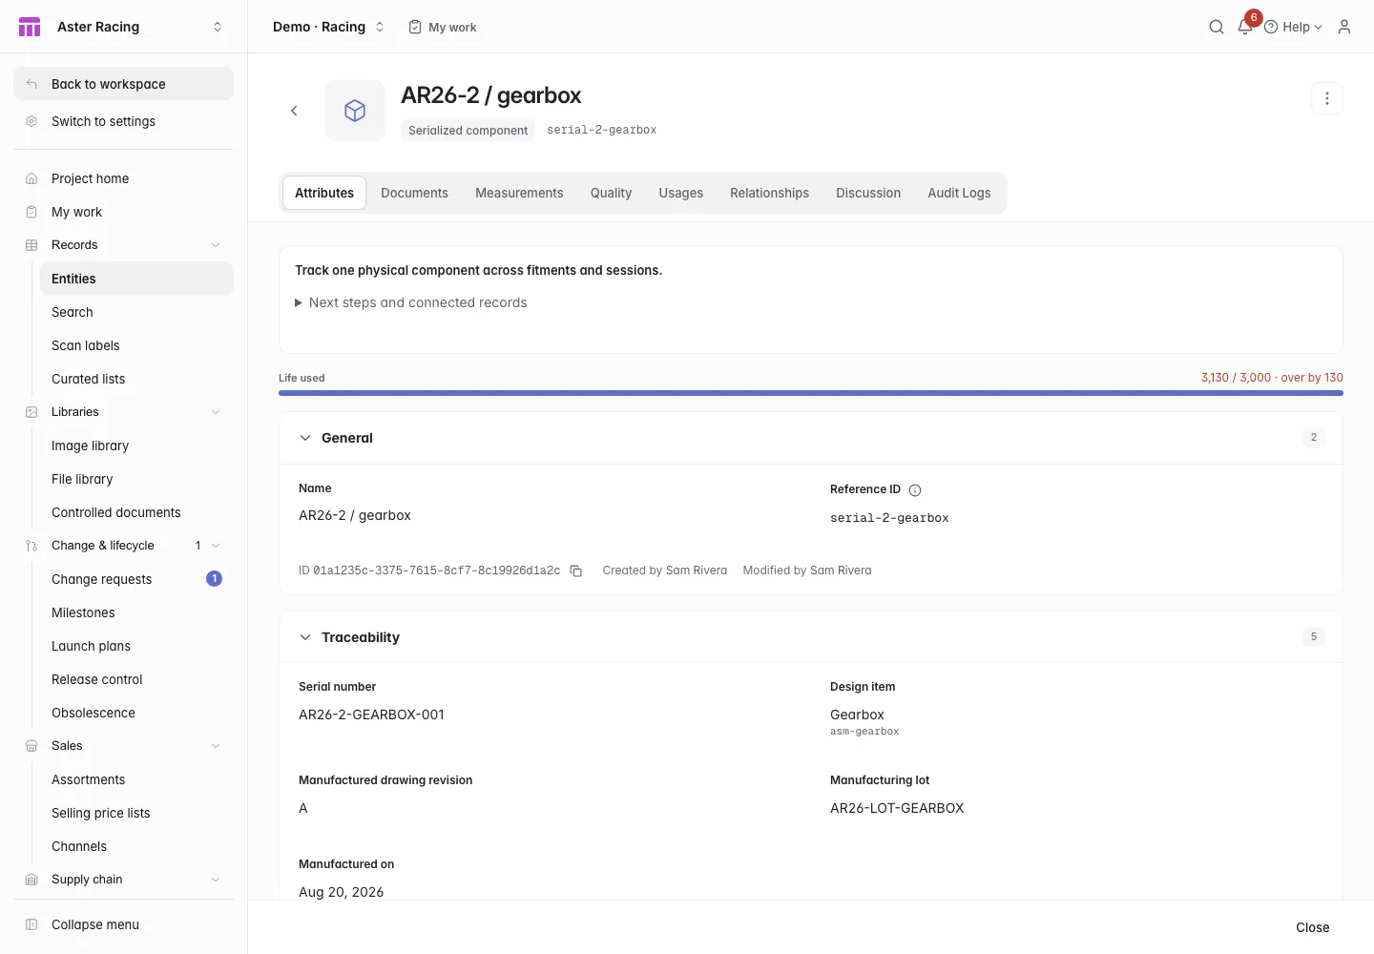Click serial number AR26-2-GEARBOX-001

(371, 715)
